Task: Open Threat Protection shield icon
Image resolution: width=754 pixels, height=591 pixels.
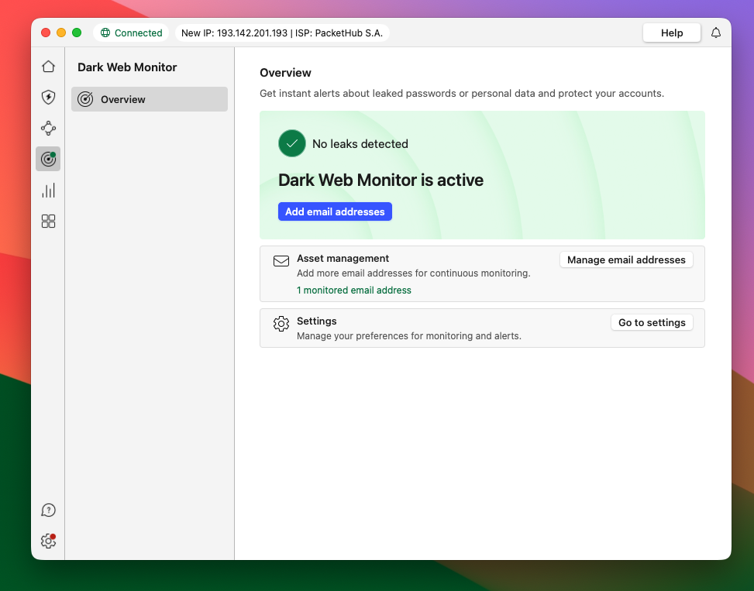Action: [x=48, y=98]
